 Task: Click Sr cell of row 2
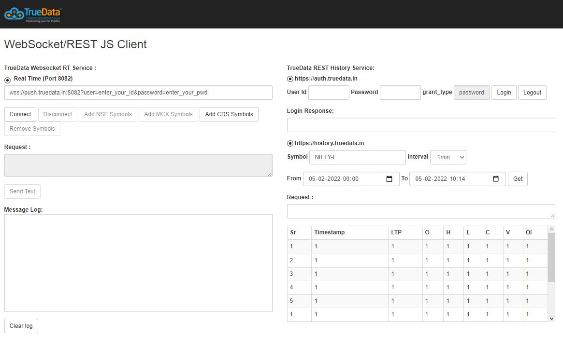pyautogui.click(x=299, y=260)
